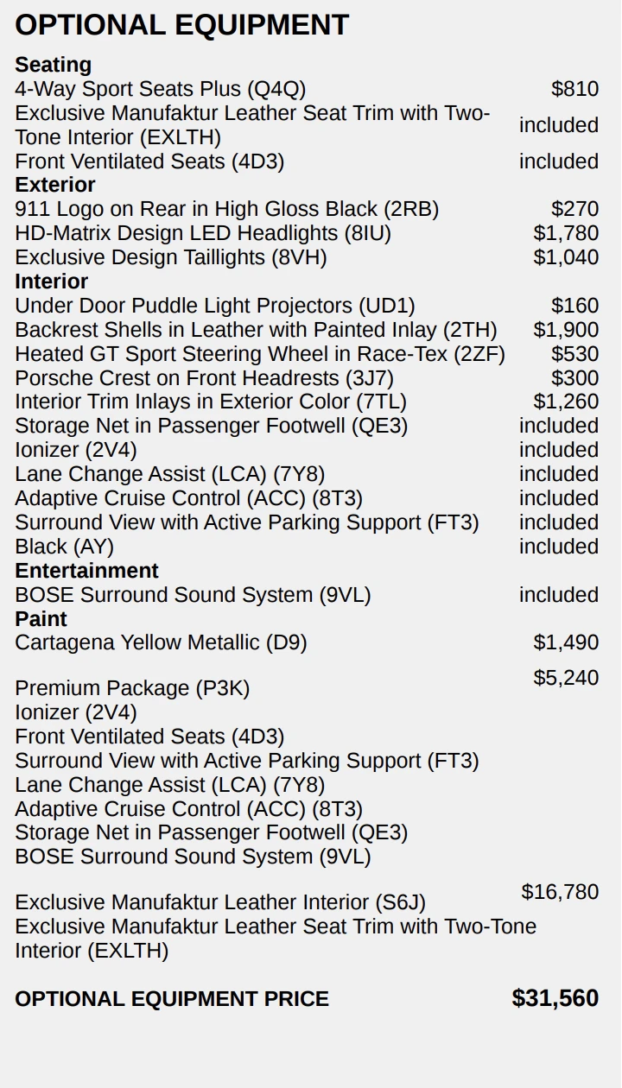Click Cartagena Yellow Metallic (D9) paint option

point(161,642)
